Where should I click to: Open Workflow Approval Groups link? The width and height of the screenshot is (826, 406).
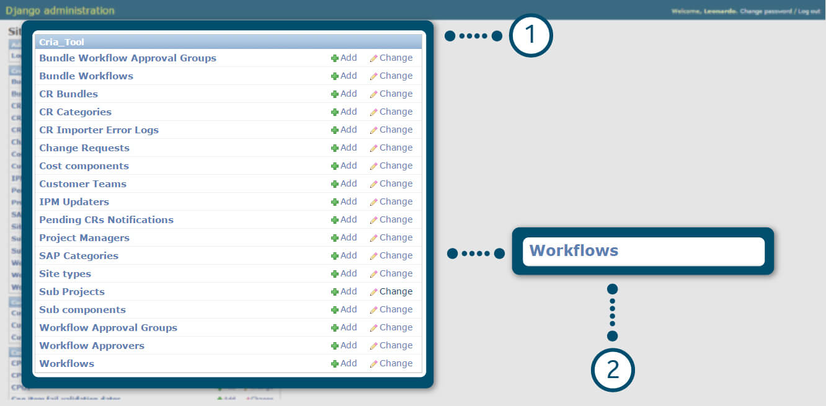tap(108, 328)
